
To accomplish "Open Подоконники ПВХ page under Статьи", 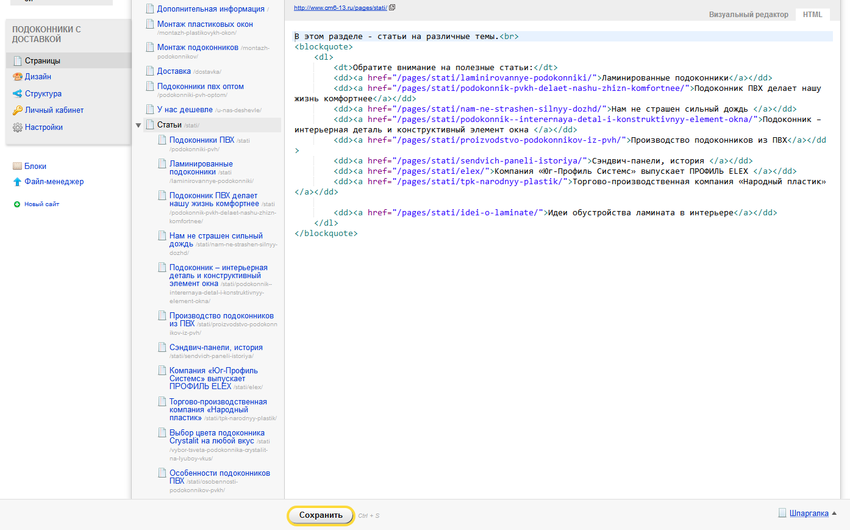I will point(202,140).
